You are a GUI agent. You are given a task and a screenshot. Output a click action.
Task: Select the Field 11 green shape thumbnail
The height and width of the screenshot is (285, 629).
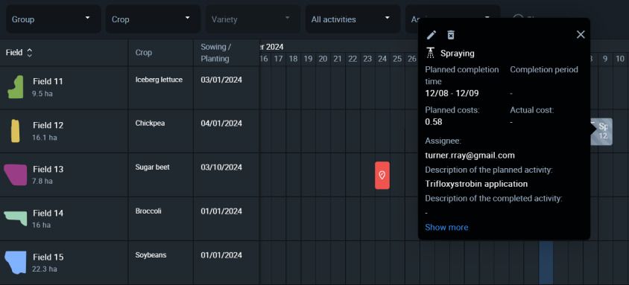15,88
